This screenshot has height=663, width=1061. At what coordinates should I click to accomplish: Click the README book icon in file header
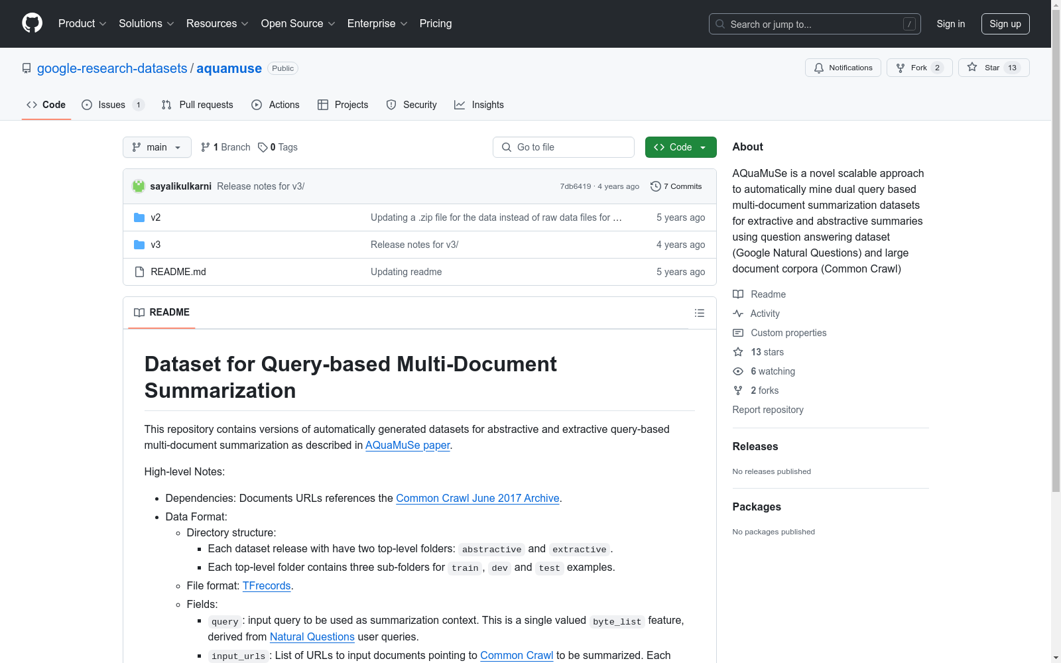(x=139, y=312)
